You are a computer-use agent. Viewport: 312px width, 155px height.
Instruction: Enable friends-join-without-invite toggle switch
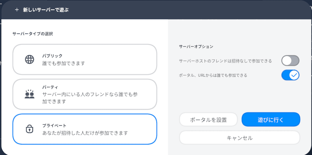point(290,61)
